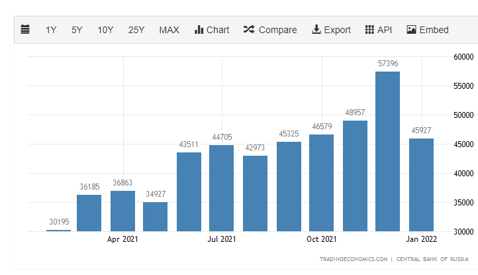Click the shuffle icon beside Compare
This screenshot has width=478, height=275.
[x=249, y=30]
